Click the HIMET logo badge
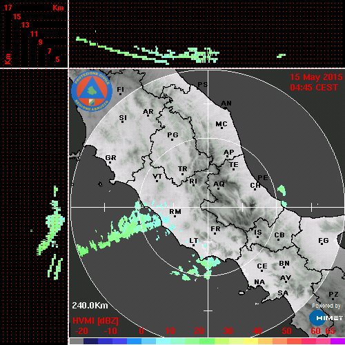 click(326, 318)
